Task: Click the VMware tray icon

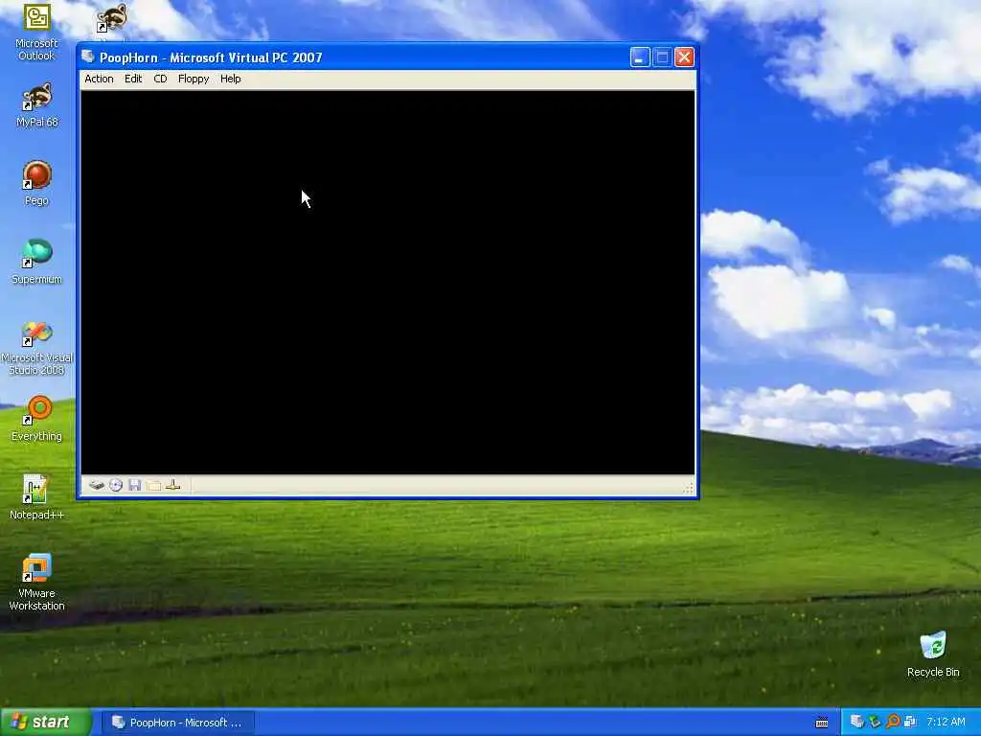Action: tap(910, 723)
